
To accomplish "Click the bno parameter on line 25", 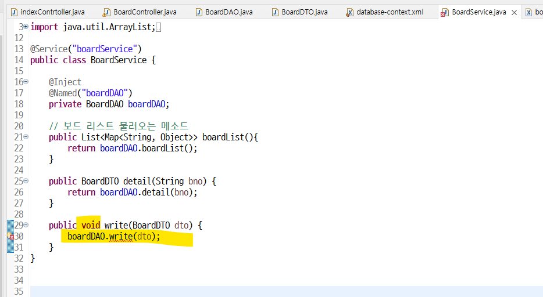I will point(195,182).
